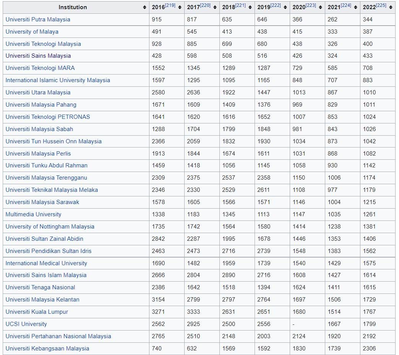Open International Islamic University Malaysia link
399x355 pixels.
58,80
